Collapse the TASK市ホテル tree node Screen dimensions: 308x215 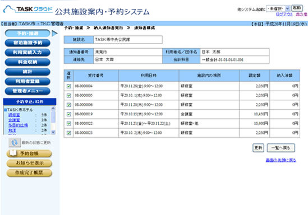[x=6, y=110]
